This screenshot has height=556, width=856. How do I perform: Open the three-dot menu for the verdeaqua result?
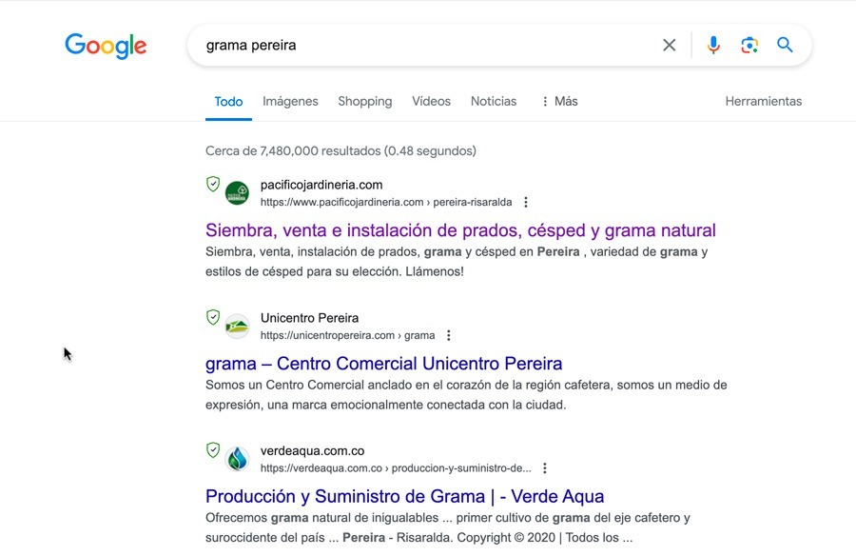point(545,468)
